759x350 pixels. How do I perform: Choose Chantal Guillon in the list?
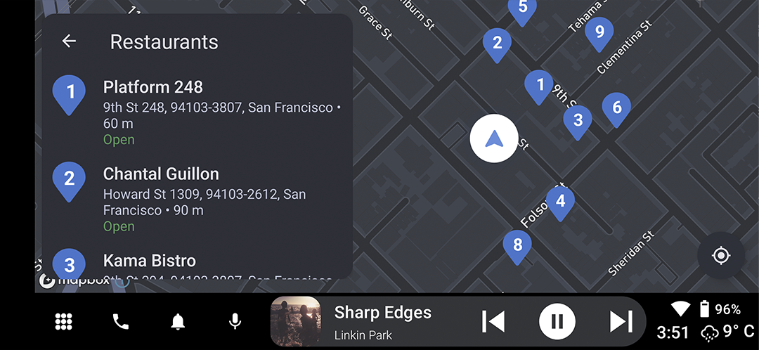point(197,200)
